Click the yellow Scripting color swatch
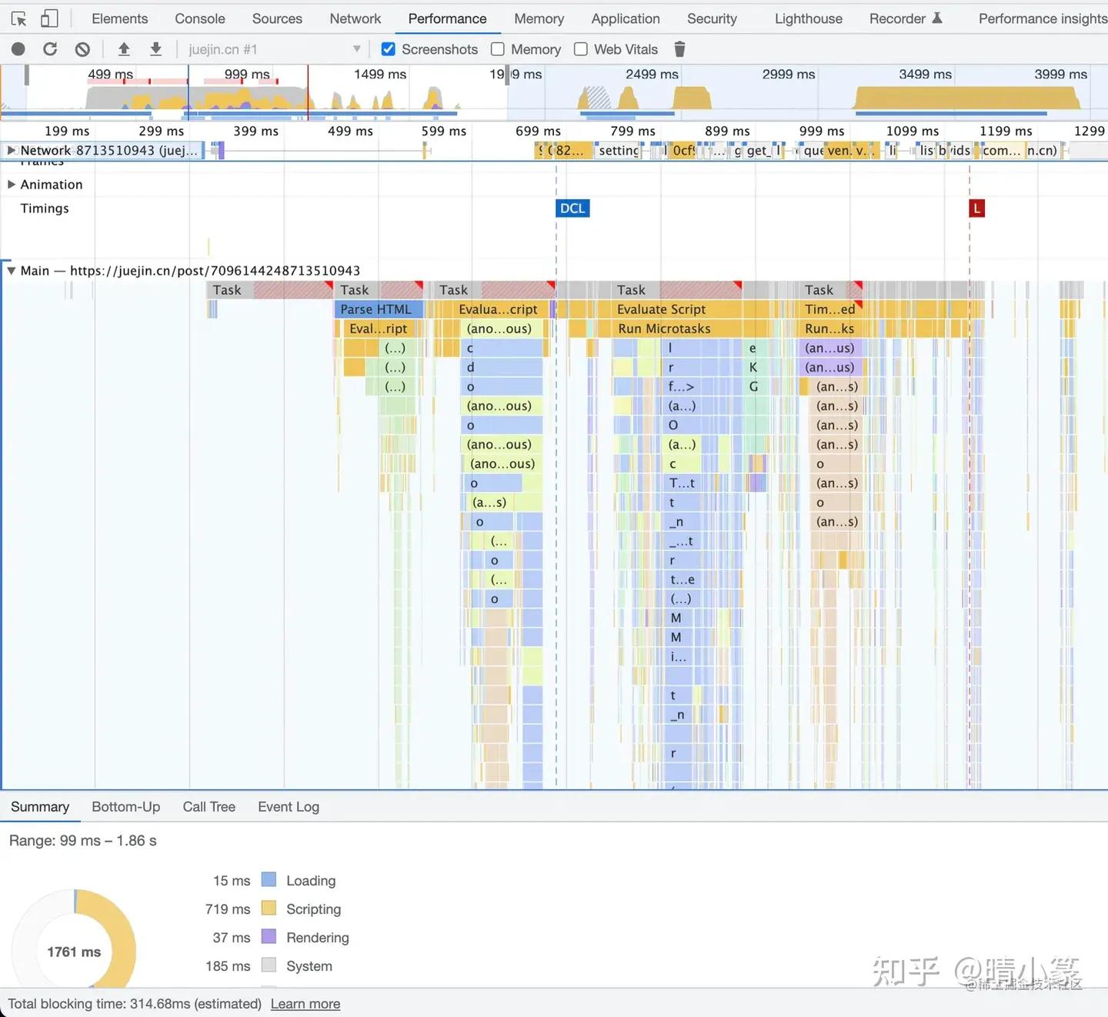This screenshot has height=1017, width=1108. point(269,909)
